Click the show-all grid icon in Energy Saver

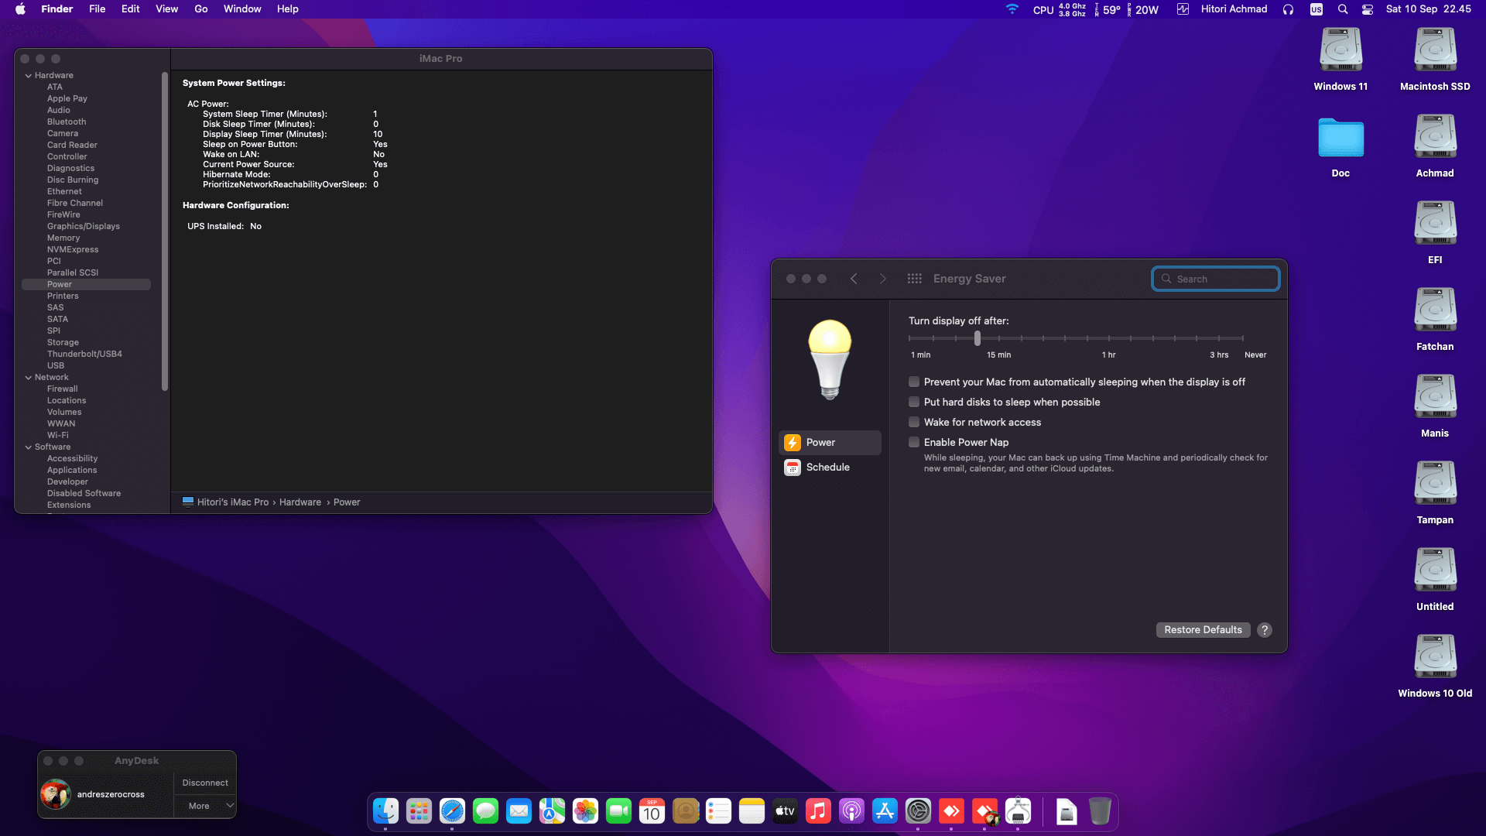coord(914,279)
